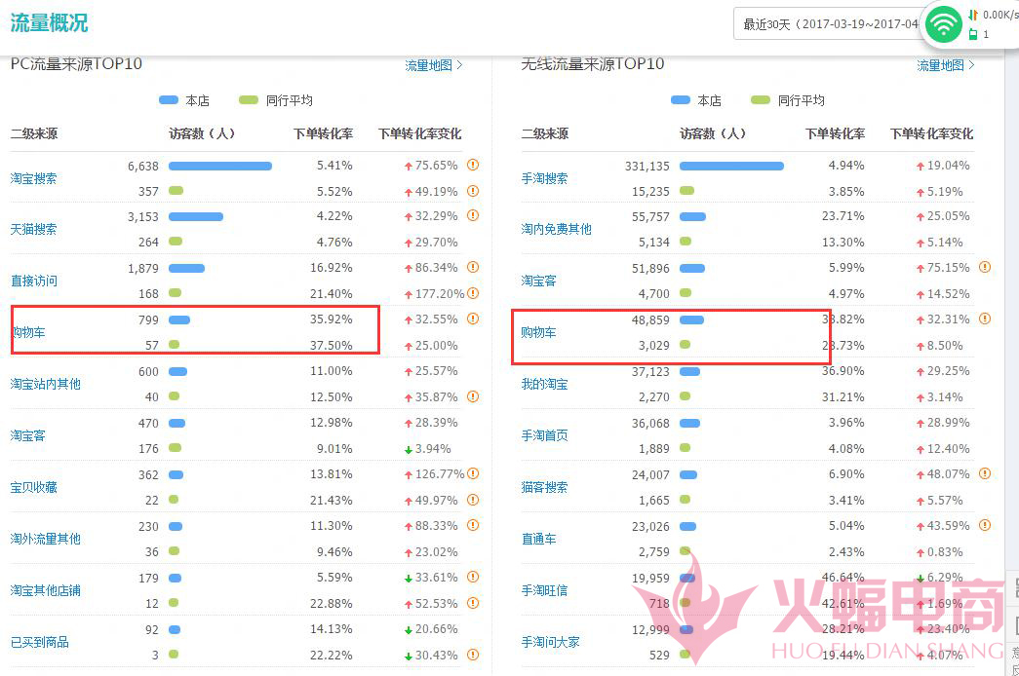Viewport: 1019px width, 676px height.
Task: Toggle 同行平均 legend in PC traffic panel
Action: (276, 100)
